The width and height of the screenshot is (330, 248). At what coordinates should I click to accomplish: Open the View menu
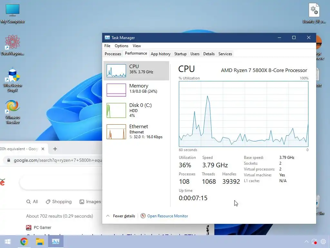click(137, 46)
